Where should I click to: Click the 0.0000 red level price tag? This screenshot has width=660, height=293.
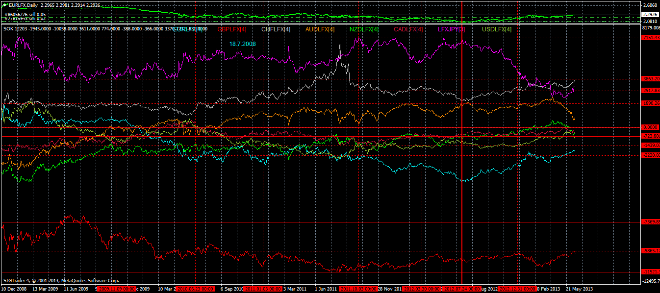pyautogui.click(x=651, y=127)
